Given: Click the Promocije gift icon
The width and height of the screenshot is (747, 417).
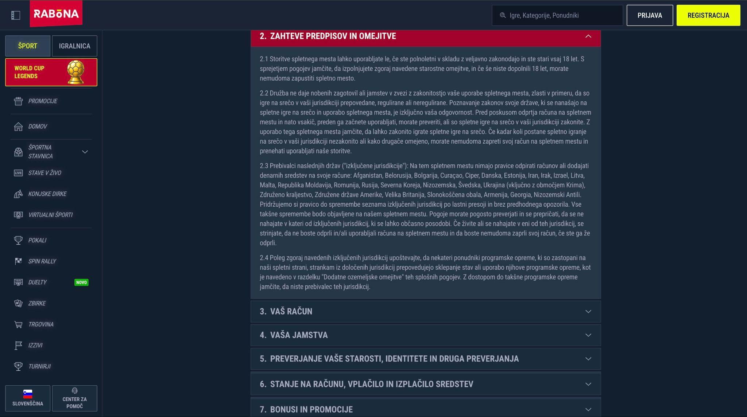Looking at the screenshot, I should (18, 101).
